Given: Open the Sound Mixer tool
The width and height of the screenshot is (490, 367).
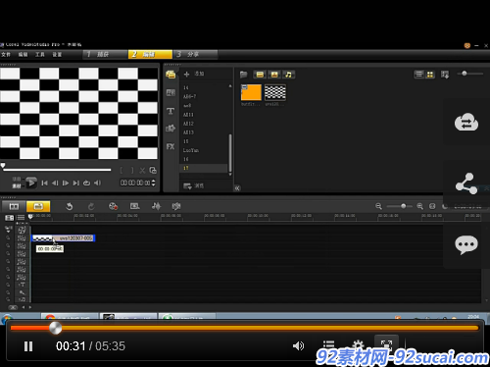Looking at the screenshot, I should point(156,206).
